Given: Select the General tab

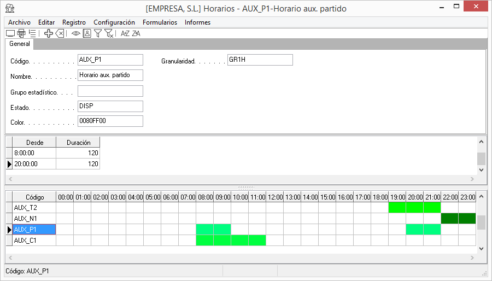Looking at the screenshot, I should click(20, 44).
